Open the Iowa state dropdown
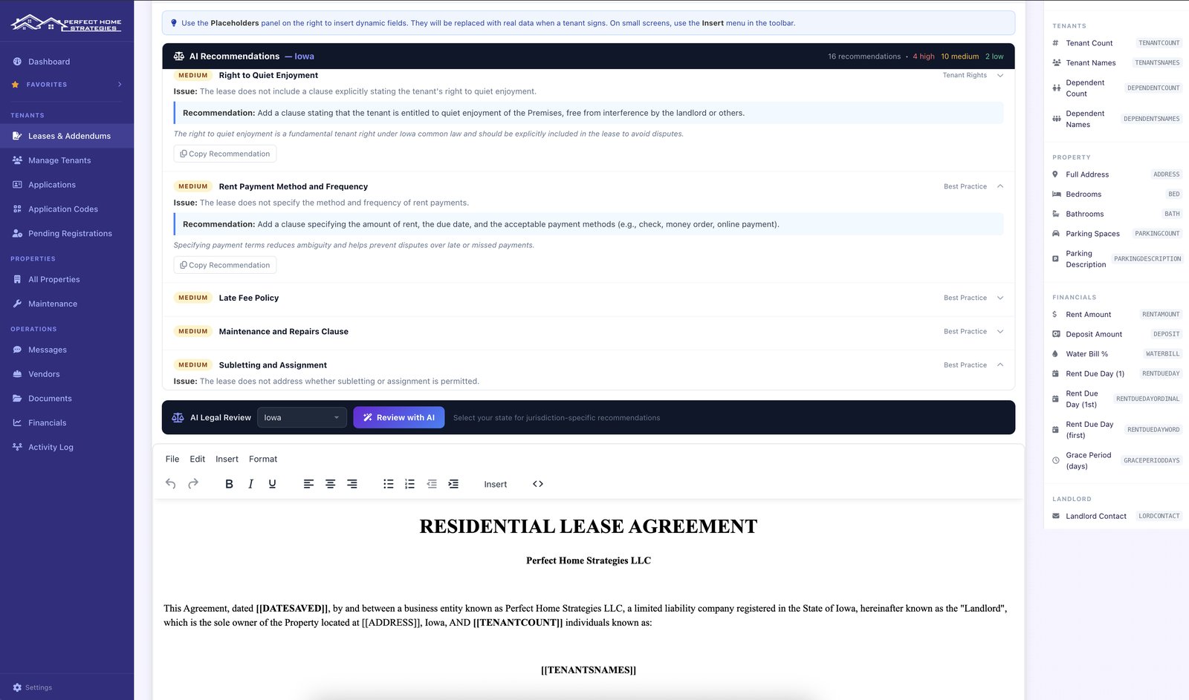Viewport: 1189px width, 700px height. (302, 417)
